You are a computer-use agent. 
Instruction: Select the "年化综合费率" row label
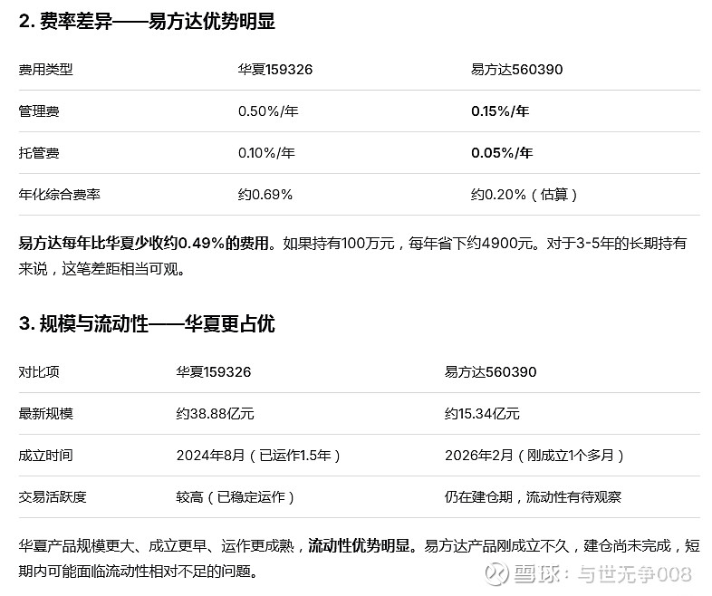tap(59, 195)
